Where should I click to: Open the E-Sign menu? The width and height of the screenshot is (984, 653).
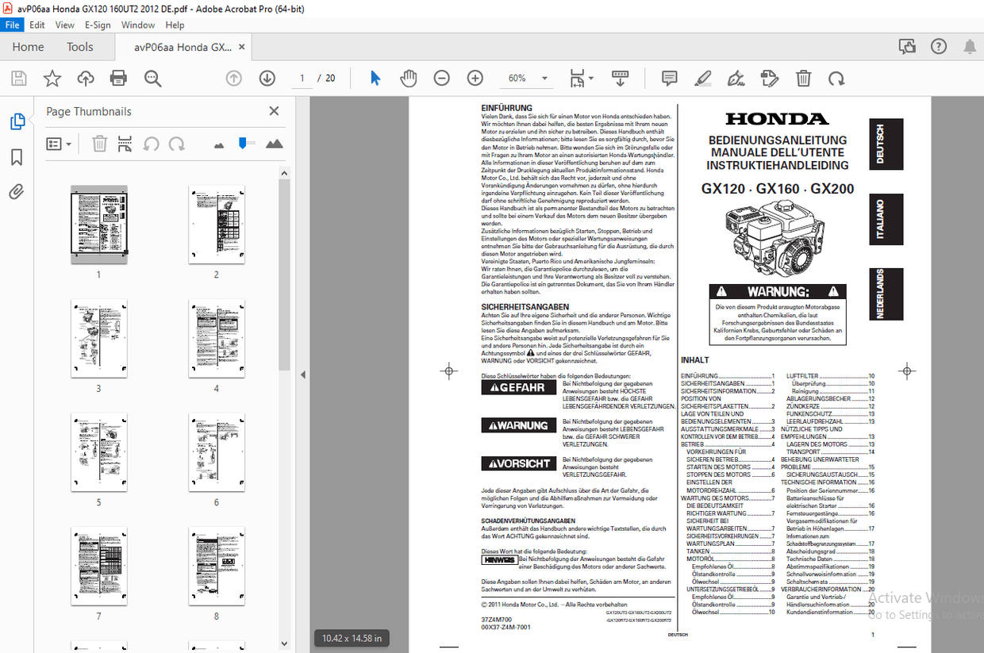pyautogui.click(x=97, y=25)
